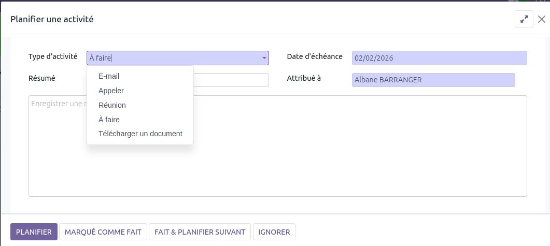Click into the Résumé text field

(x=231, y=80)
